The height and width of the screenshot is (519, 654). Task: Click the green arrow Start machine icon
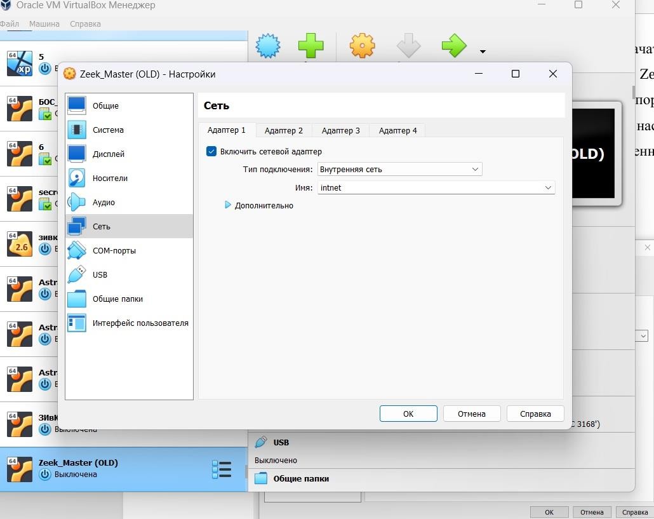454,46
